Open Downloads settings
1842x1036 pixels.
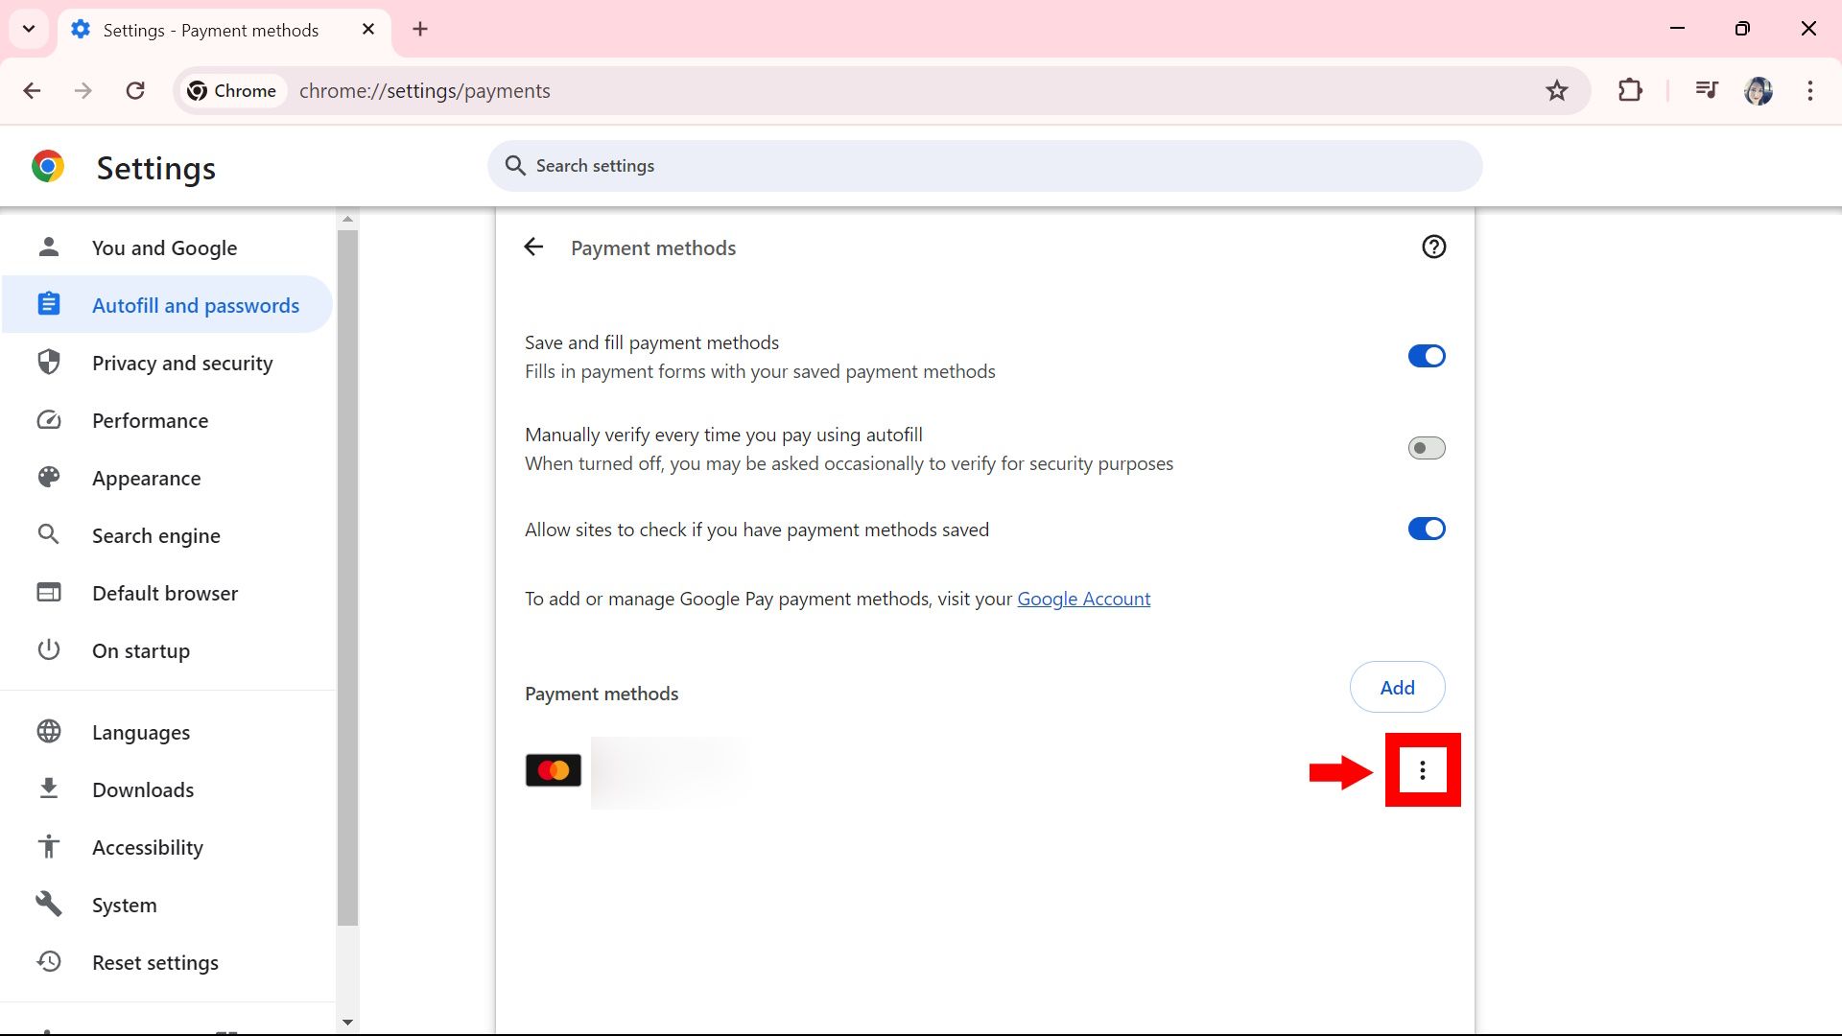(168, 789)
